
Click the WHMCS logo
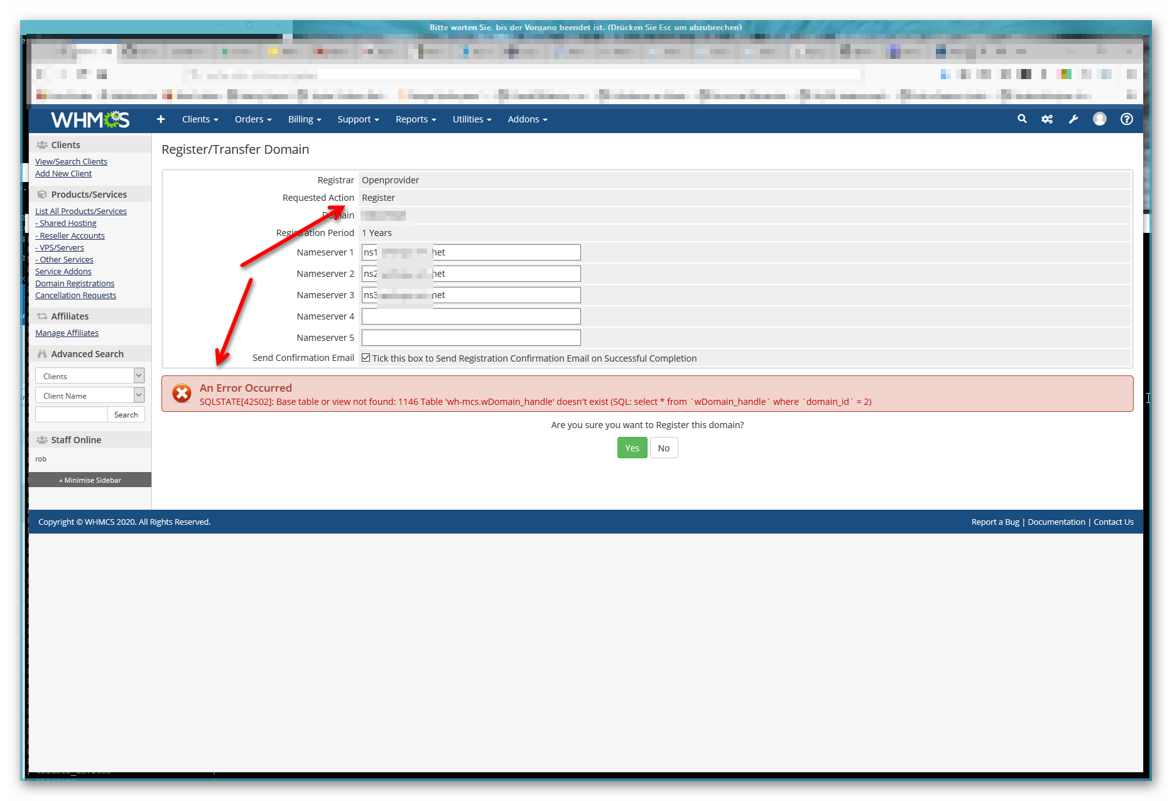click(90, 119)
